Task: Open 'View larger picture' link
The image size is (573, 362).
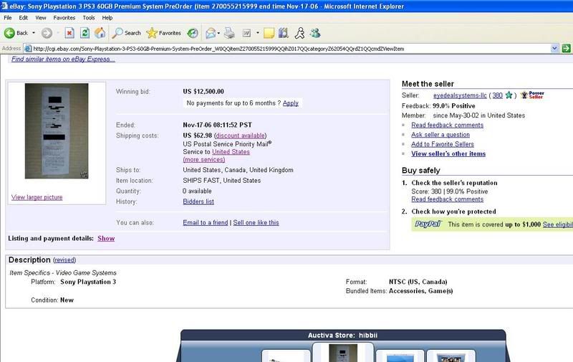Action: 37,197
